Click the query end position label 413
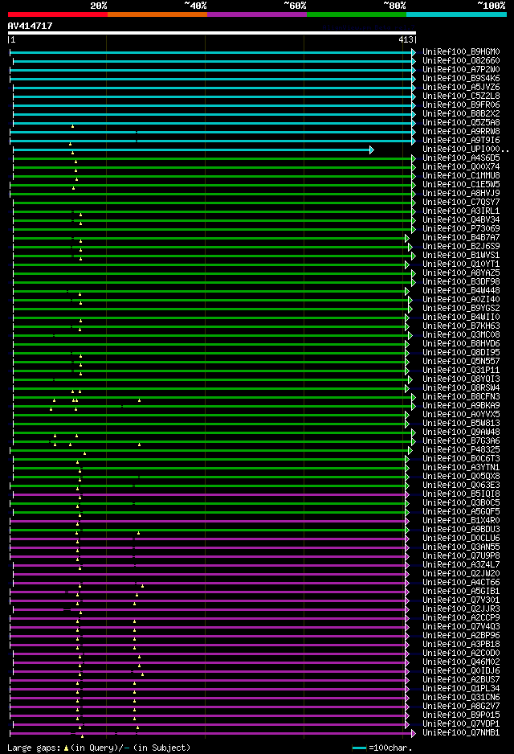 (x=406, y=40)
